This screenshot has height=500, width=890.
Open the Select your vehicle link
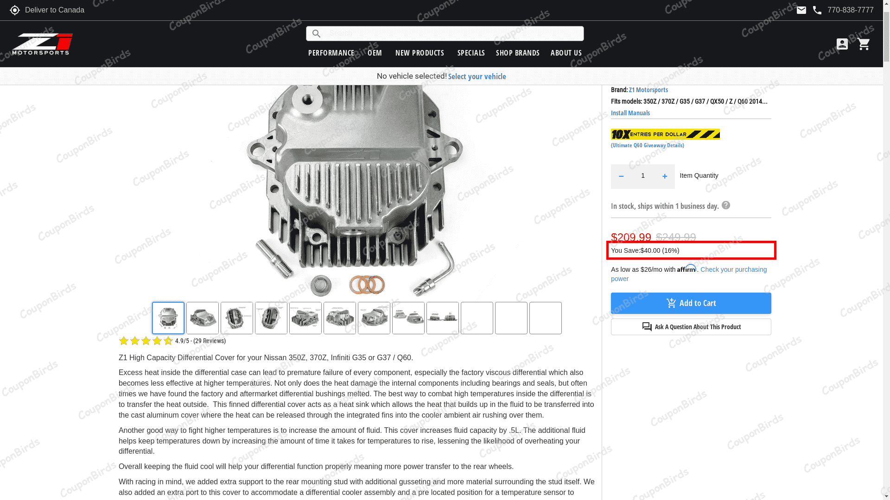coord(477,76)
